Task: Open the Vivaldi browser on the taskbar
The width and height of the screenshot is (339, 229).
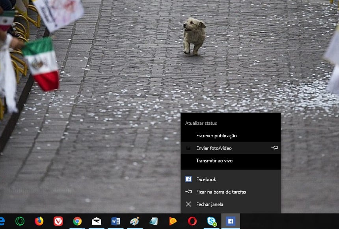Action: coord(58,221)
